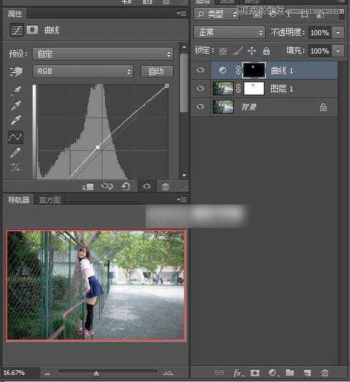Switch to the 直方图 tab
350x382 pixels.
[x=50, y=200]
